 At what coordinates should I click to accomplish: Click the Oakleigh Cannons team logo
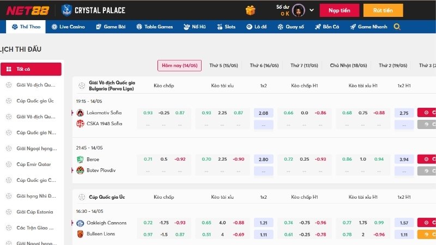point(81,223)
